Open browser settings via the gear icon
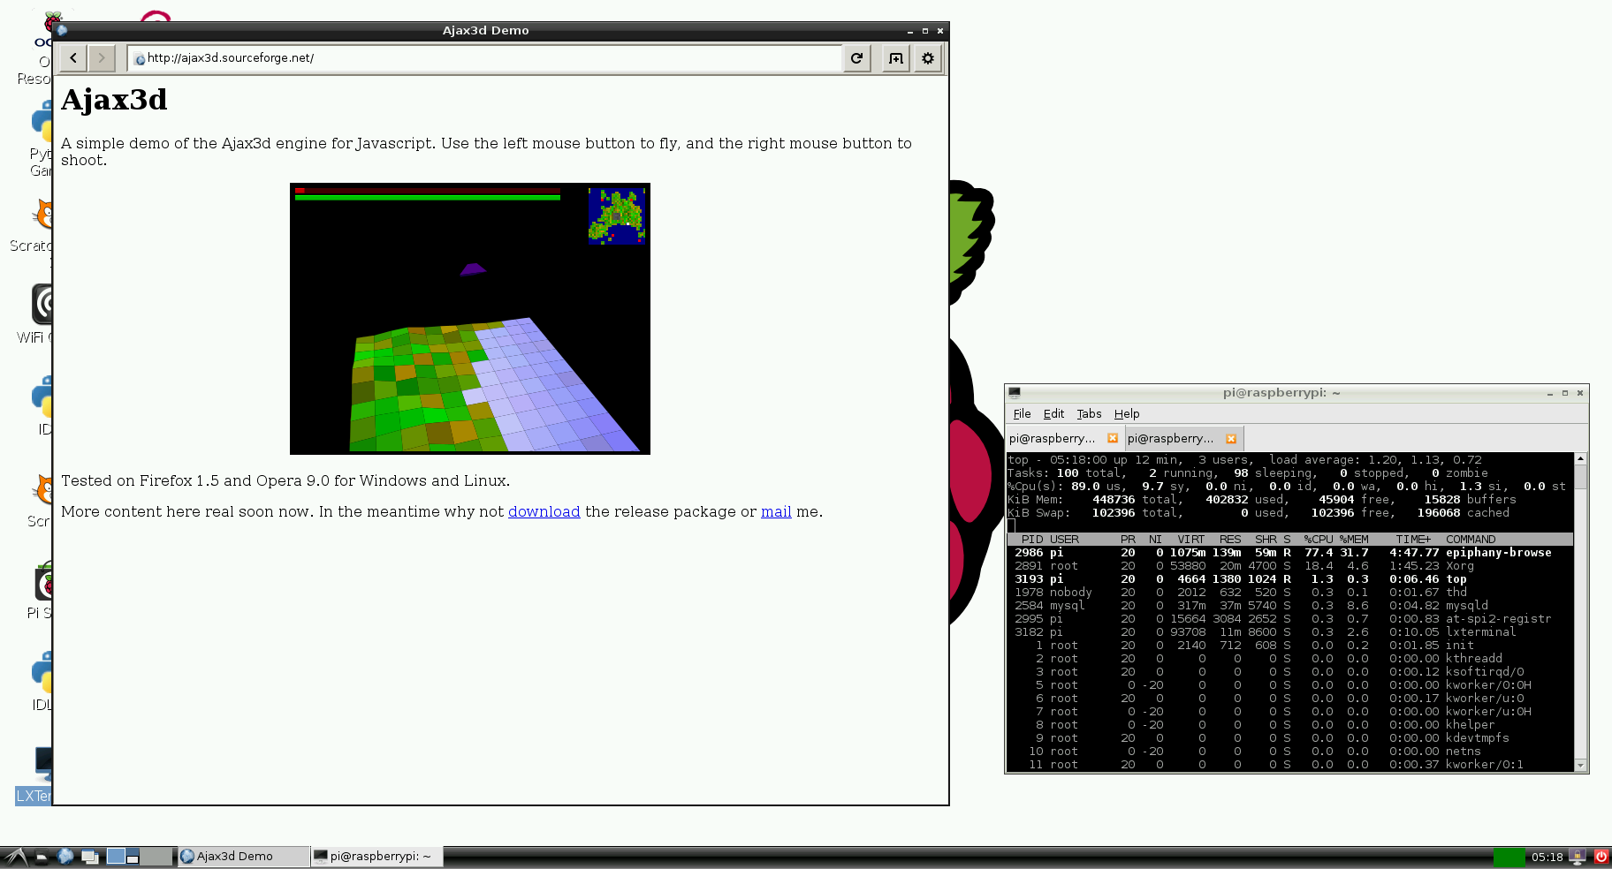1612x869 pixels. pyautogui.click(x=926, y=57)
